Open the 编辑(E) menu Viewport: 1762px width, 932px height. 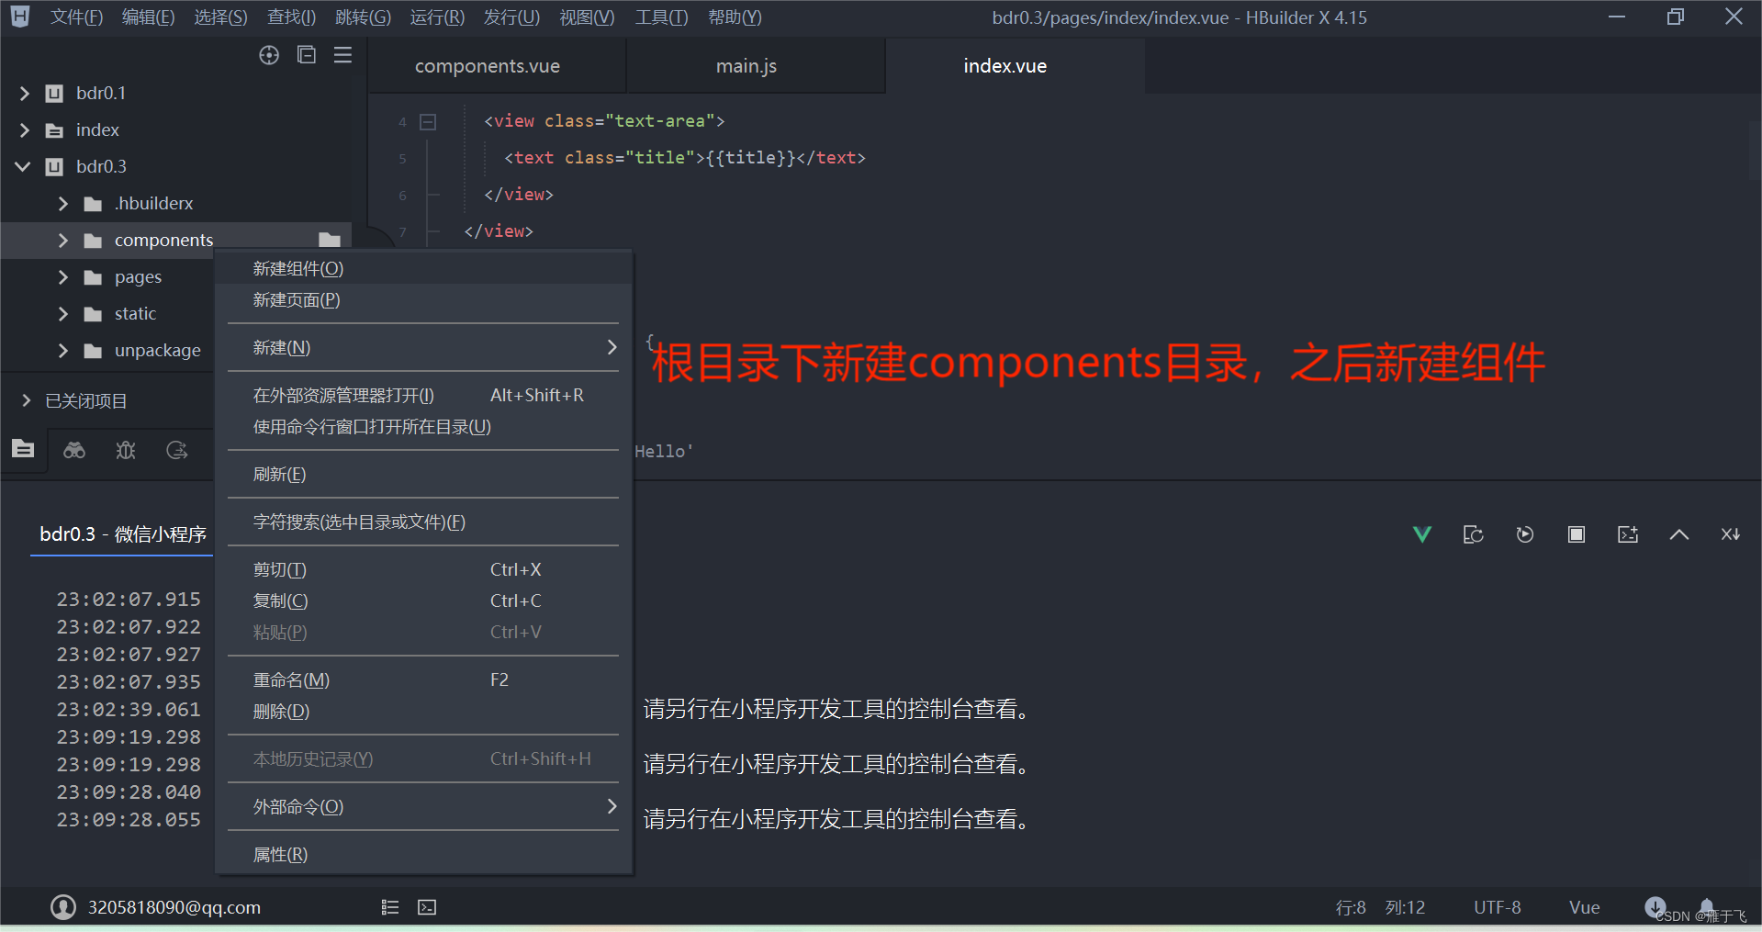pos(149,17)
